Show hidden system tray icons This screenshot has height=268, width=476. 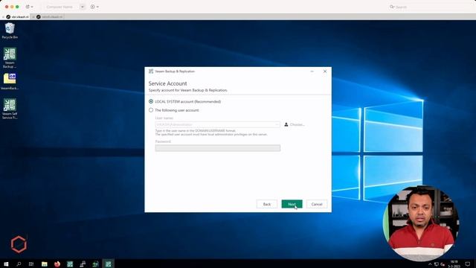(x=430, y=264)
